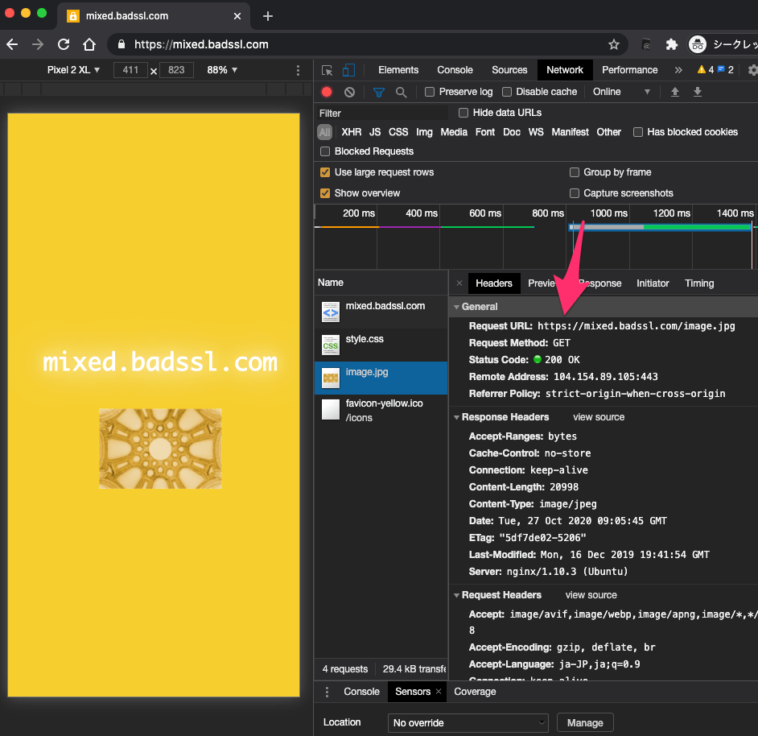The height and width of the screenshot is (736, 758).
Task: Open the Coverage drawer tab
Action: click(x=475, y=692)
